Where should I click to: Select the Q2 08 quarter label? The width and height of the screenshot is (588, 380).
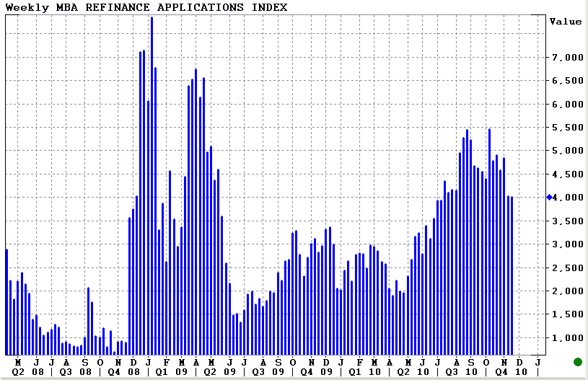22,372
